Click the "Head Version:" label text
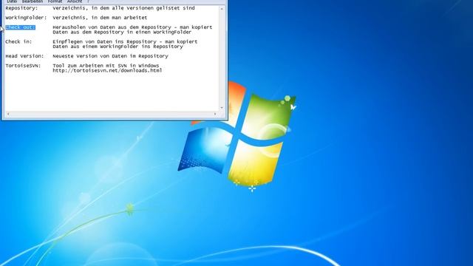Image resolution: width=473 pixels, height=266 pixels. click(x=24, y=56)
